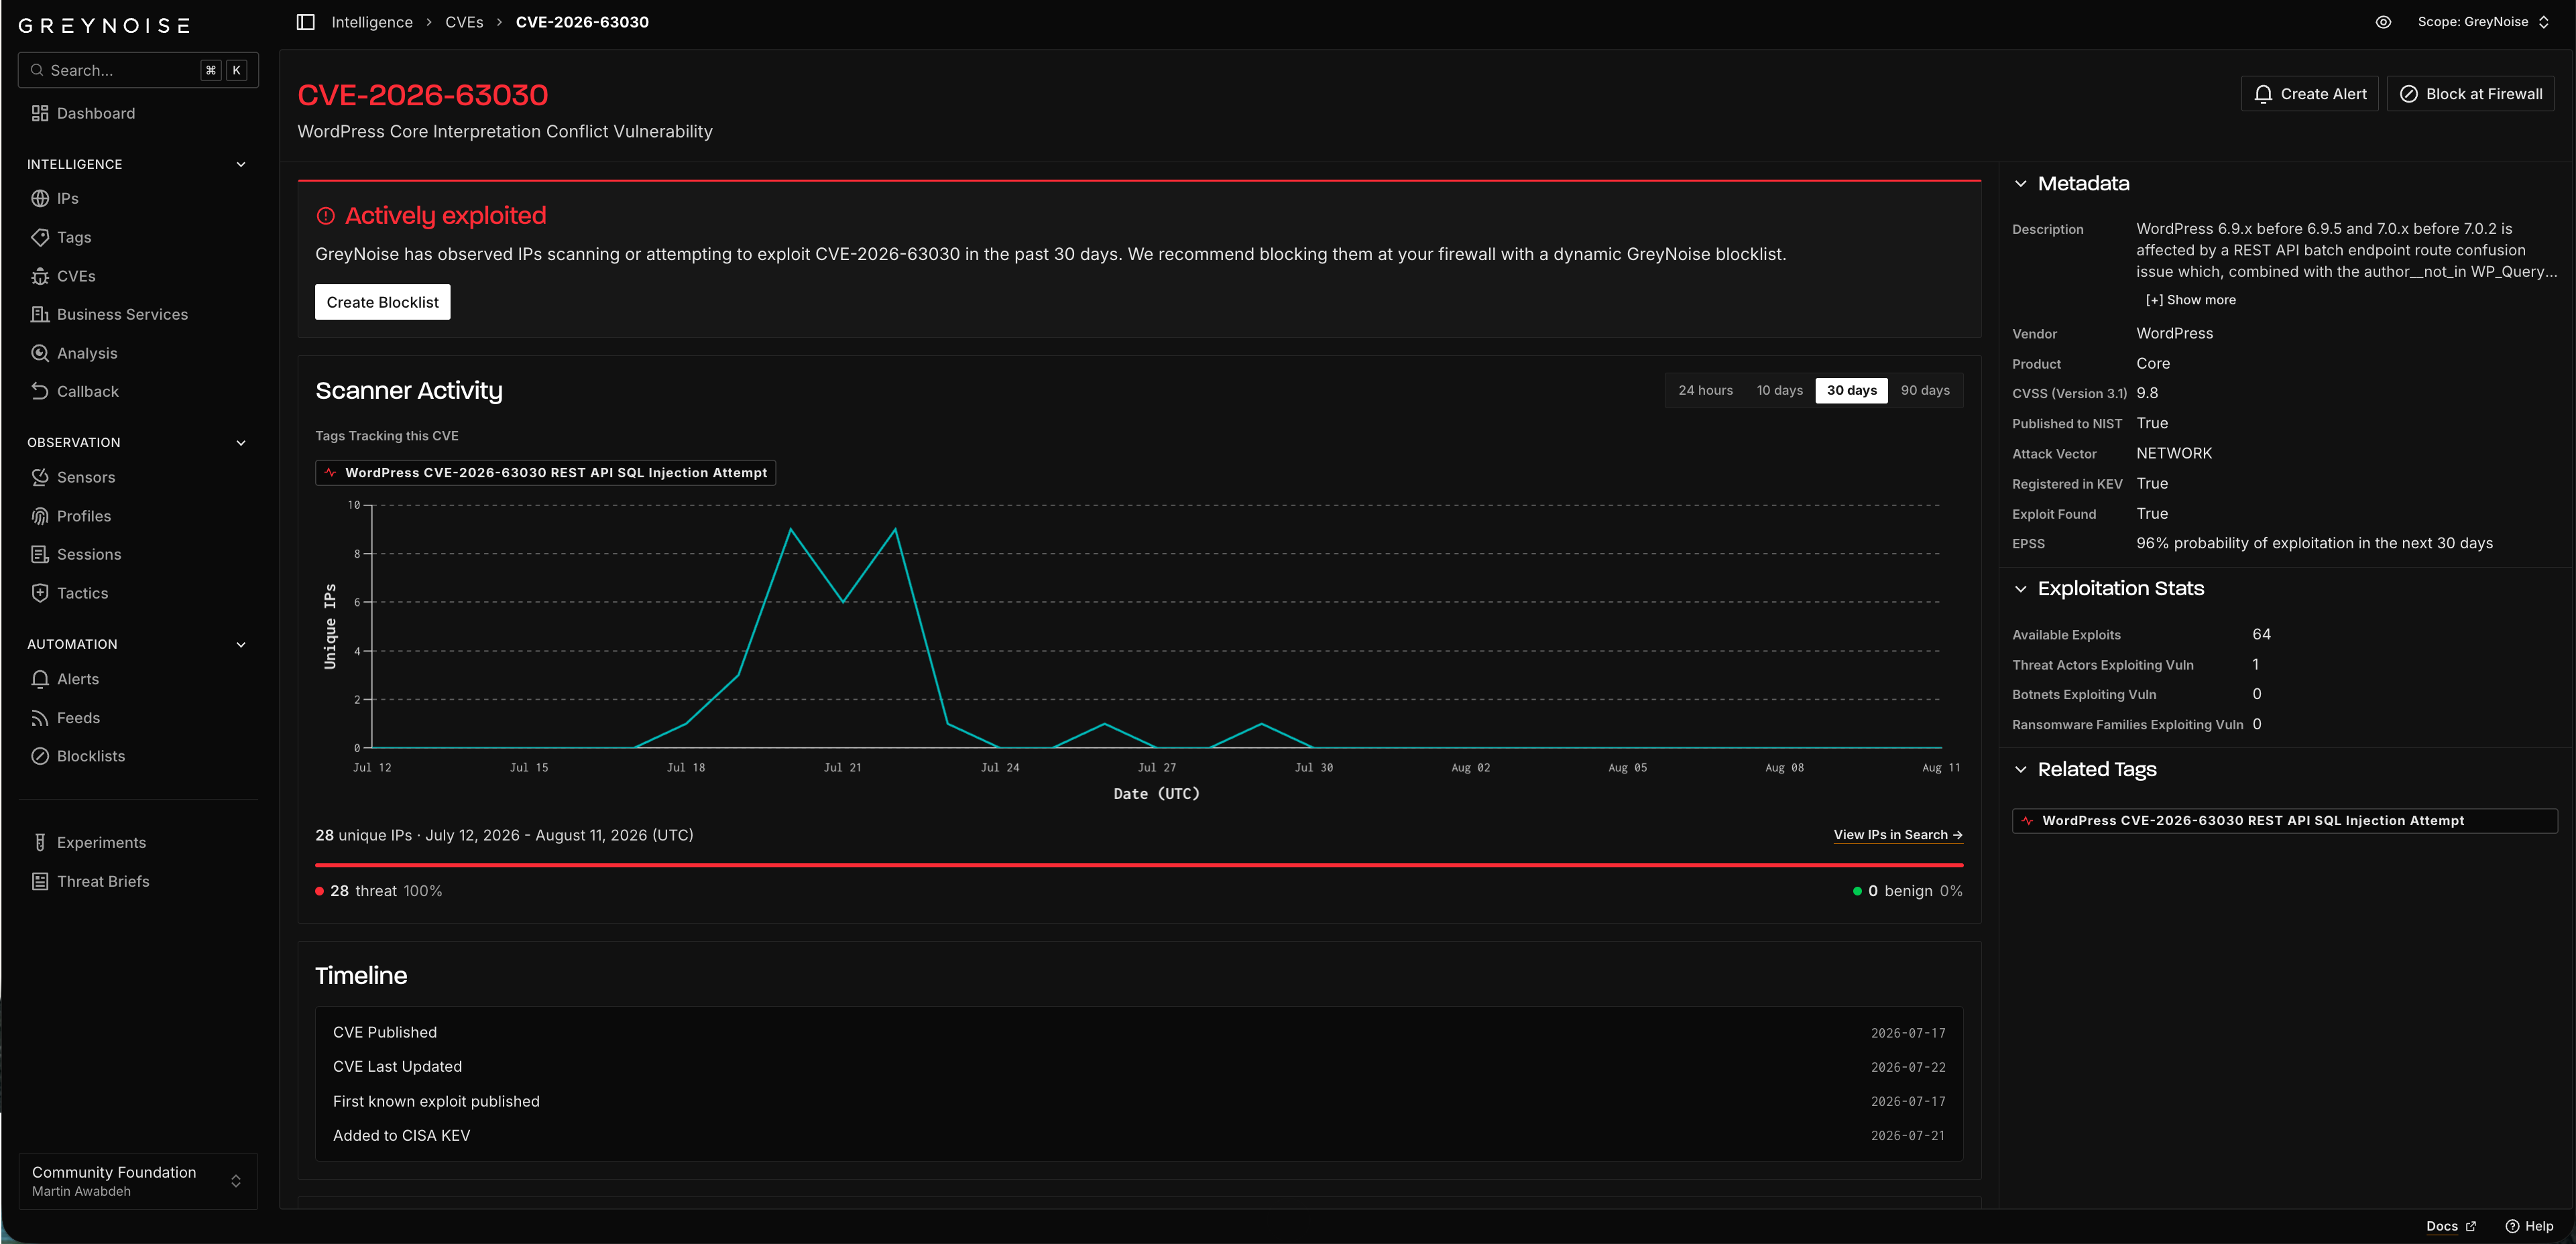Click the pulse icon on the scanner tag
The image size is (2576, 1244).
330,473
